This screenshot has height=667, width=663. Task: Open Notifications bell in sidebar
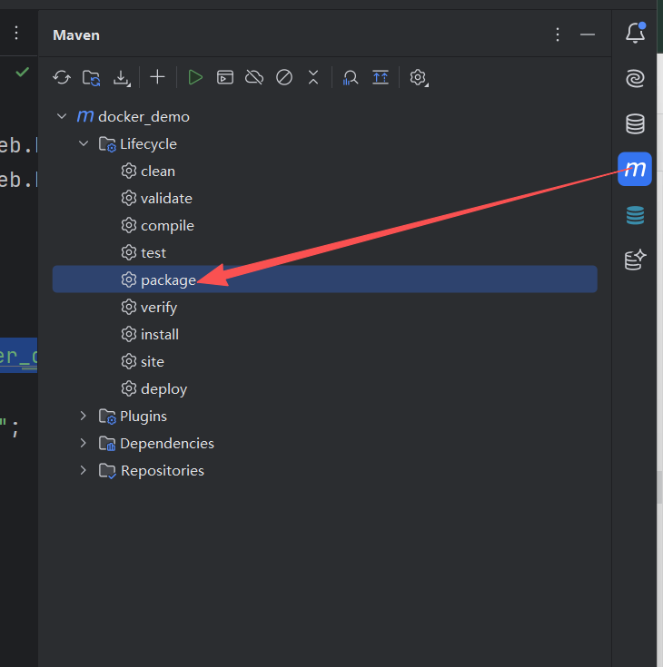(635, 33)
